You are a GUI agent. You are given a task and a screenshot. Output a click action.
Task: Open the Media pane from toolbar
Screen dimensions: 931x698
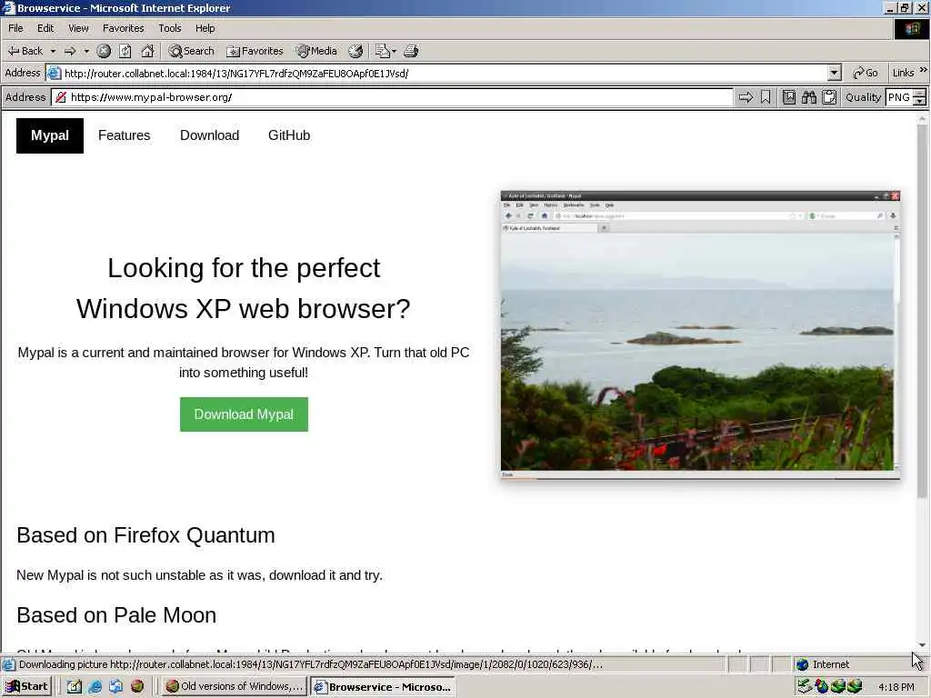tap(317, 51)
